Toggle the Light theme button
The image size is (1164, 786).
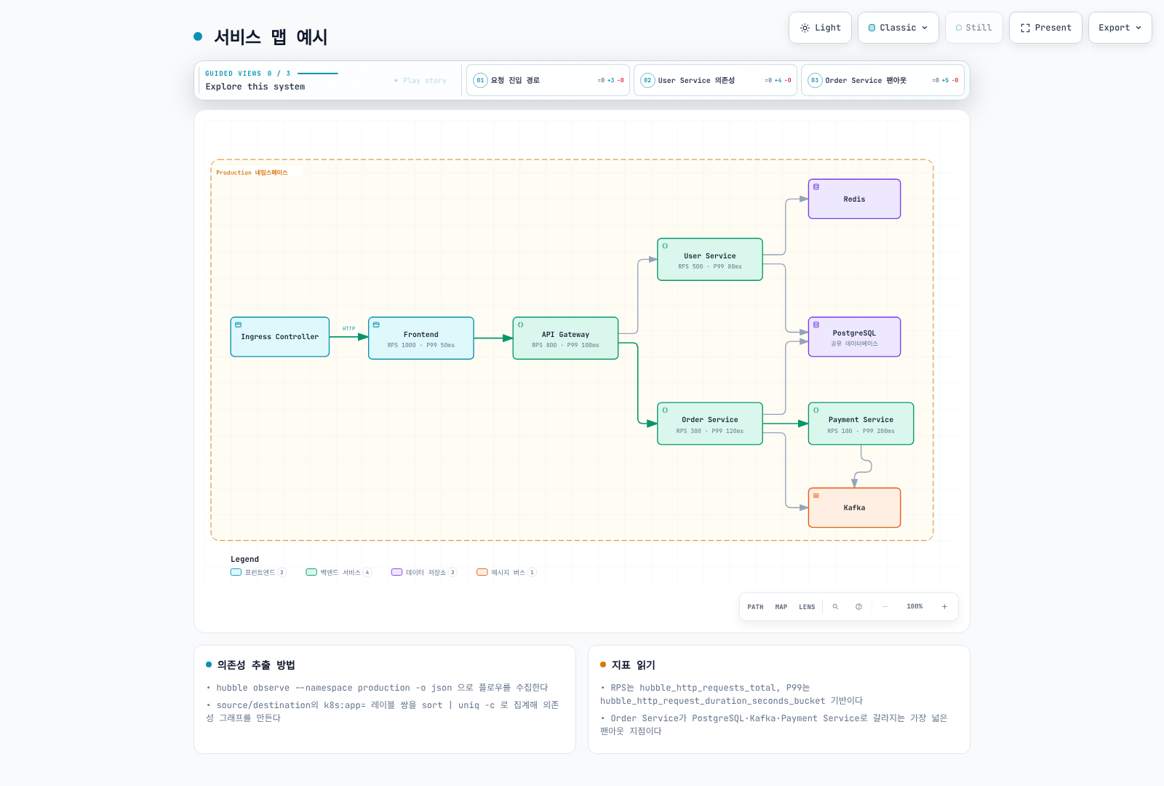click(820, 28)
